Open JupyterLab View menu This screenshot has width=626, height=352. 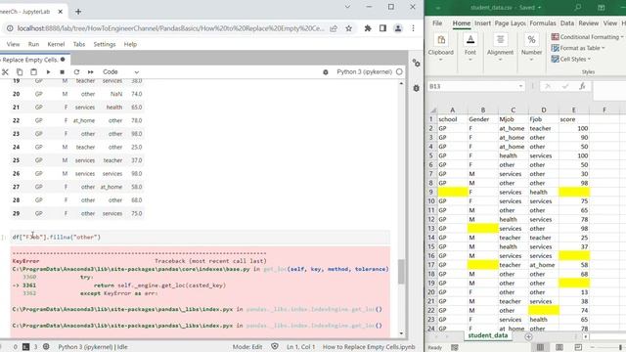point(13,44)
